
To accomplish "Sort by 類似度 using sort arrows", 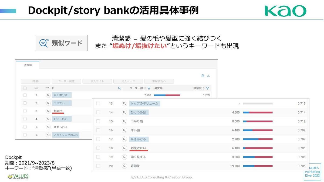I will pyautogui.click(x=204, y=88).
